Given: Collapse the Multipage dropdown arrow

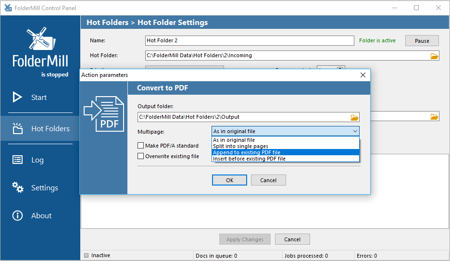Looking at the screenshot, I should pos(355,131).
